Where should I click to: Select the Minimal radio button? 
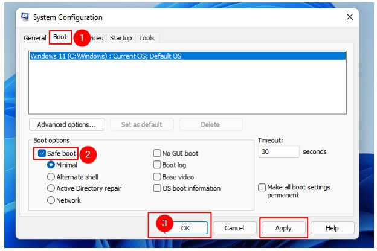pyautogui.click(x=51, y=165)
